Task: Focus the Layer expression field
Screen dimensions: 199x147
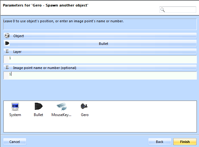Action: point(100,59)
